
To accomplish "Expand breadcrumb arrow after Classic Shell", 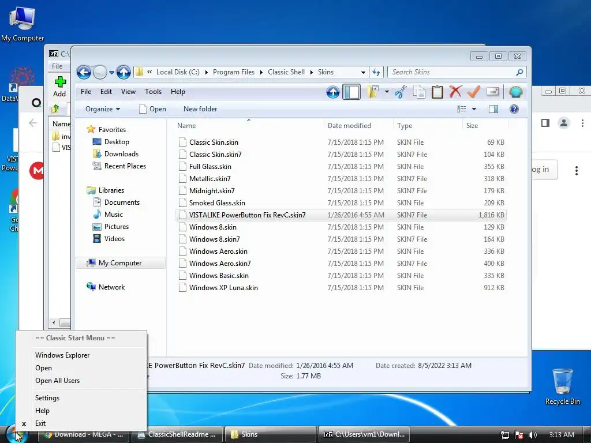I will pos(311,72).
